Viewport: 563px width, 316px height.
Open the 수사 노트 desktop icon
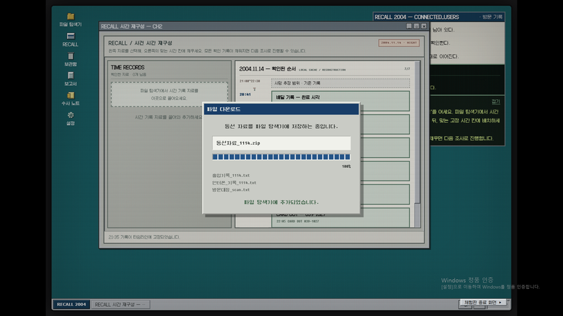click(70, 99)
